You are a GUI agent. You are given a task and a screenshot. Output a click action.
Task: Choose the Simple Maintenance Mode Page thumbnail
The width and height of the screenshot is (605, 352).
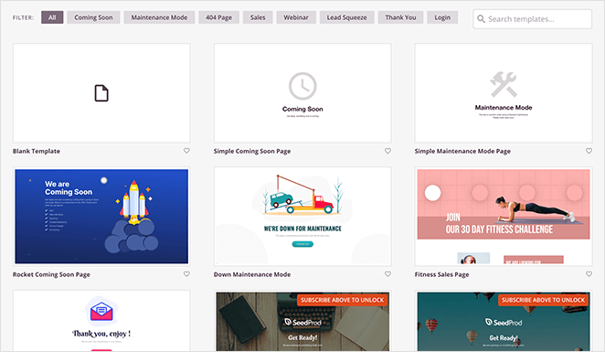504,93
